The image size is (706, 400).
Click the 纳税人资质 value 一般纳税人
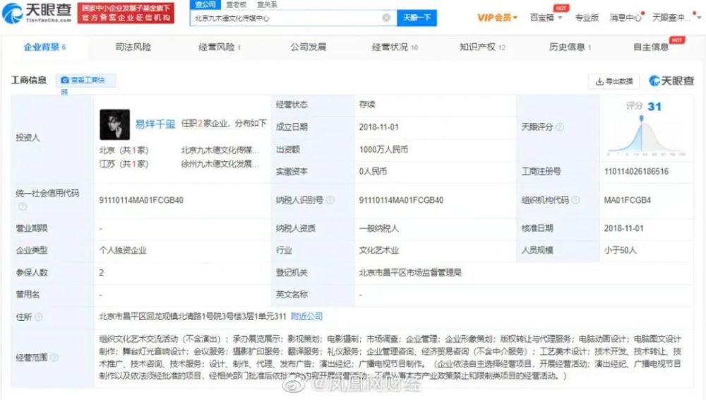click(378, 228)
